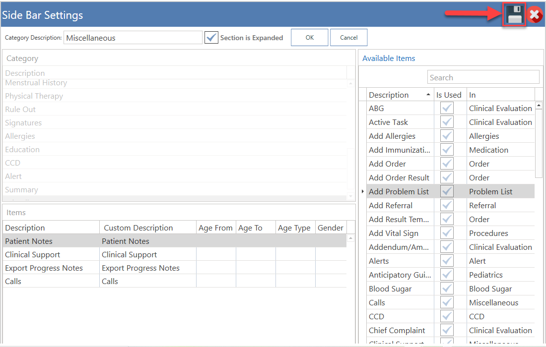Click Custom Description column header
This screenshot has width=546, height=347.
tap(147, 228)
